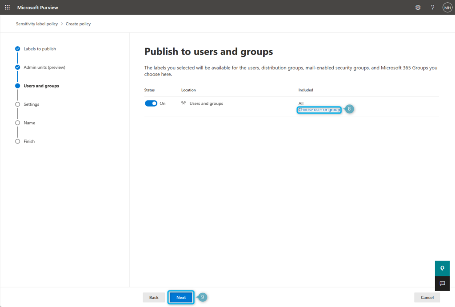
Task: Open the Microsoft 365 app launcher grid
Action: point(7,7)
